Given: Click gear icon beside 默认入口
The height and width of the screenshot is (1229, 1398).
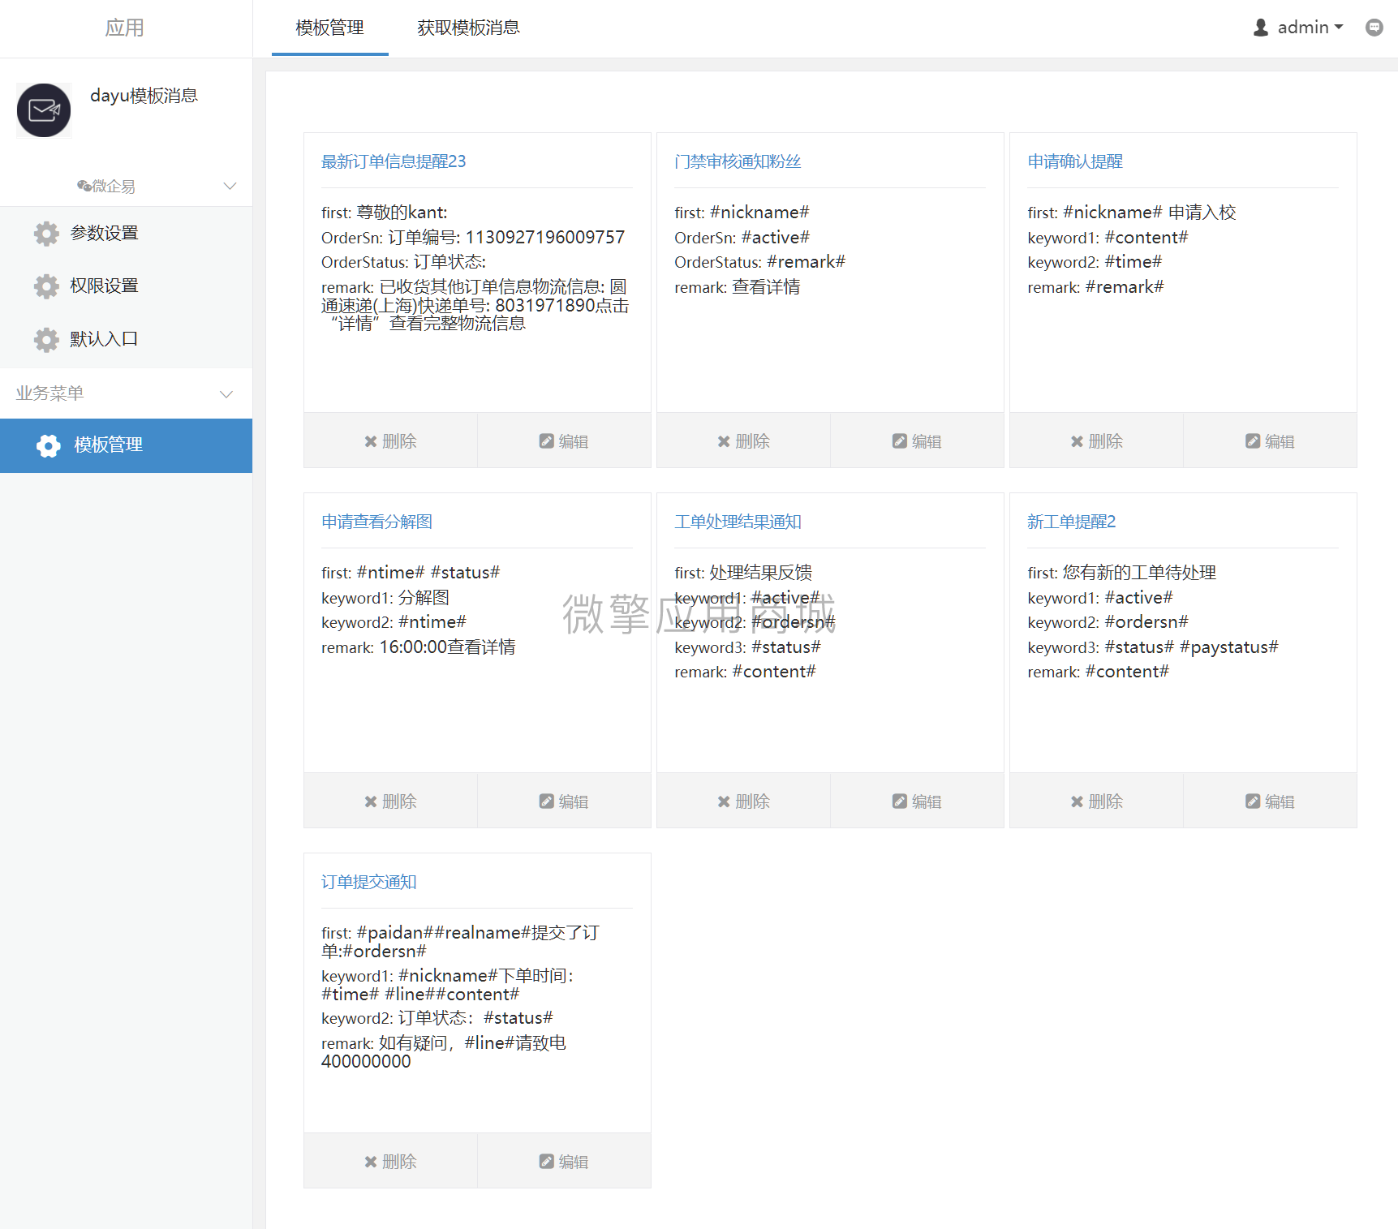Looking at the screenshot, I should coord(46,340).
